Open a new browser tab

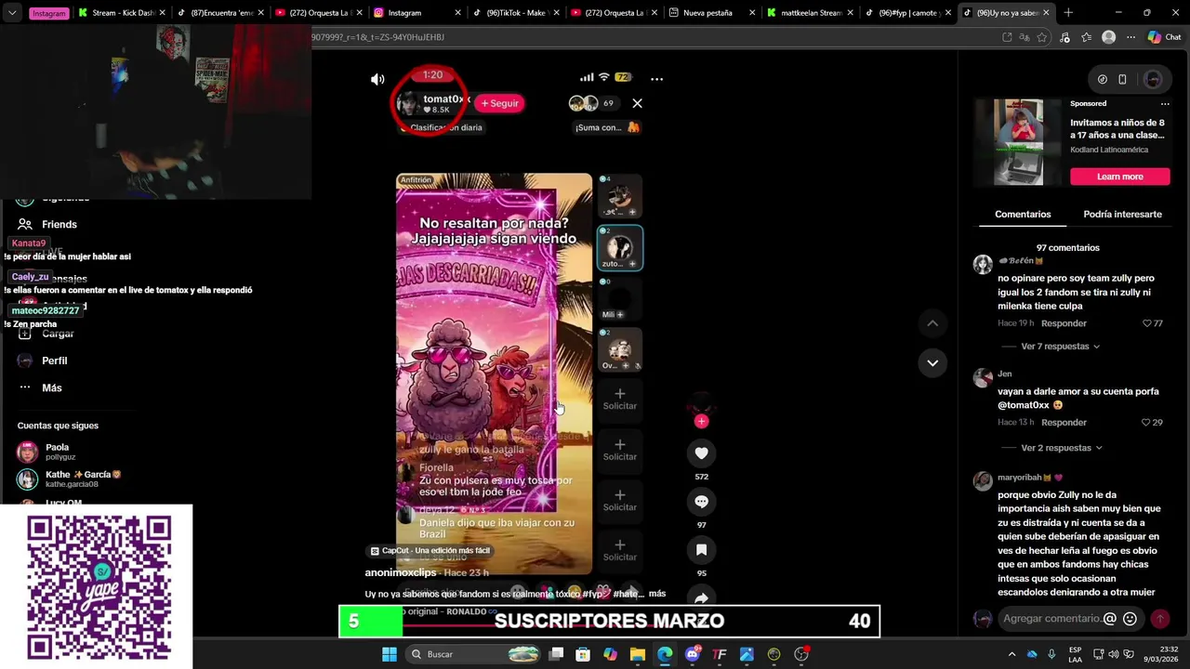click(x=1067, y=13)
